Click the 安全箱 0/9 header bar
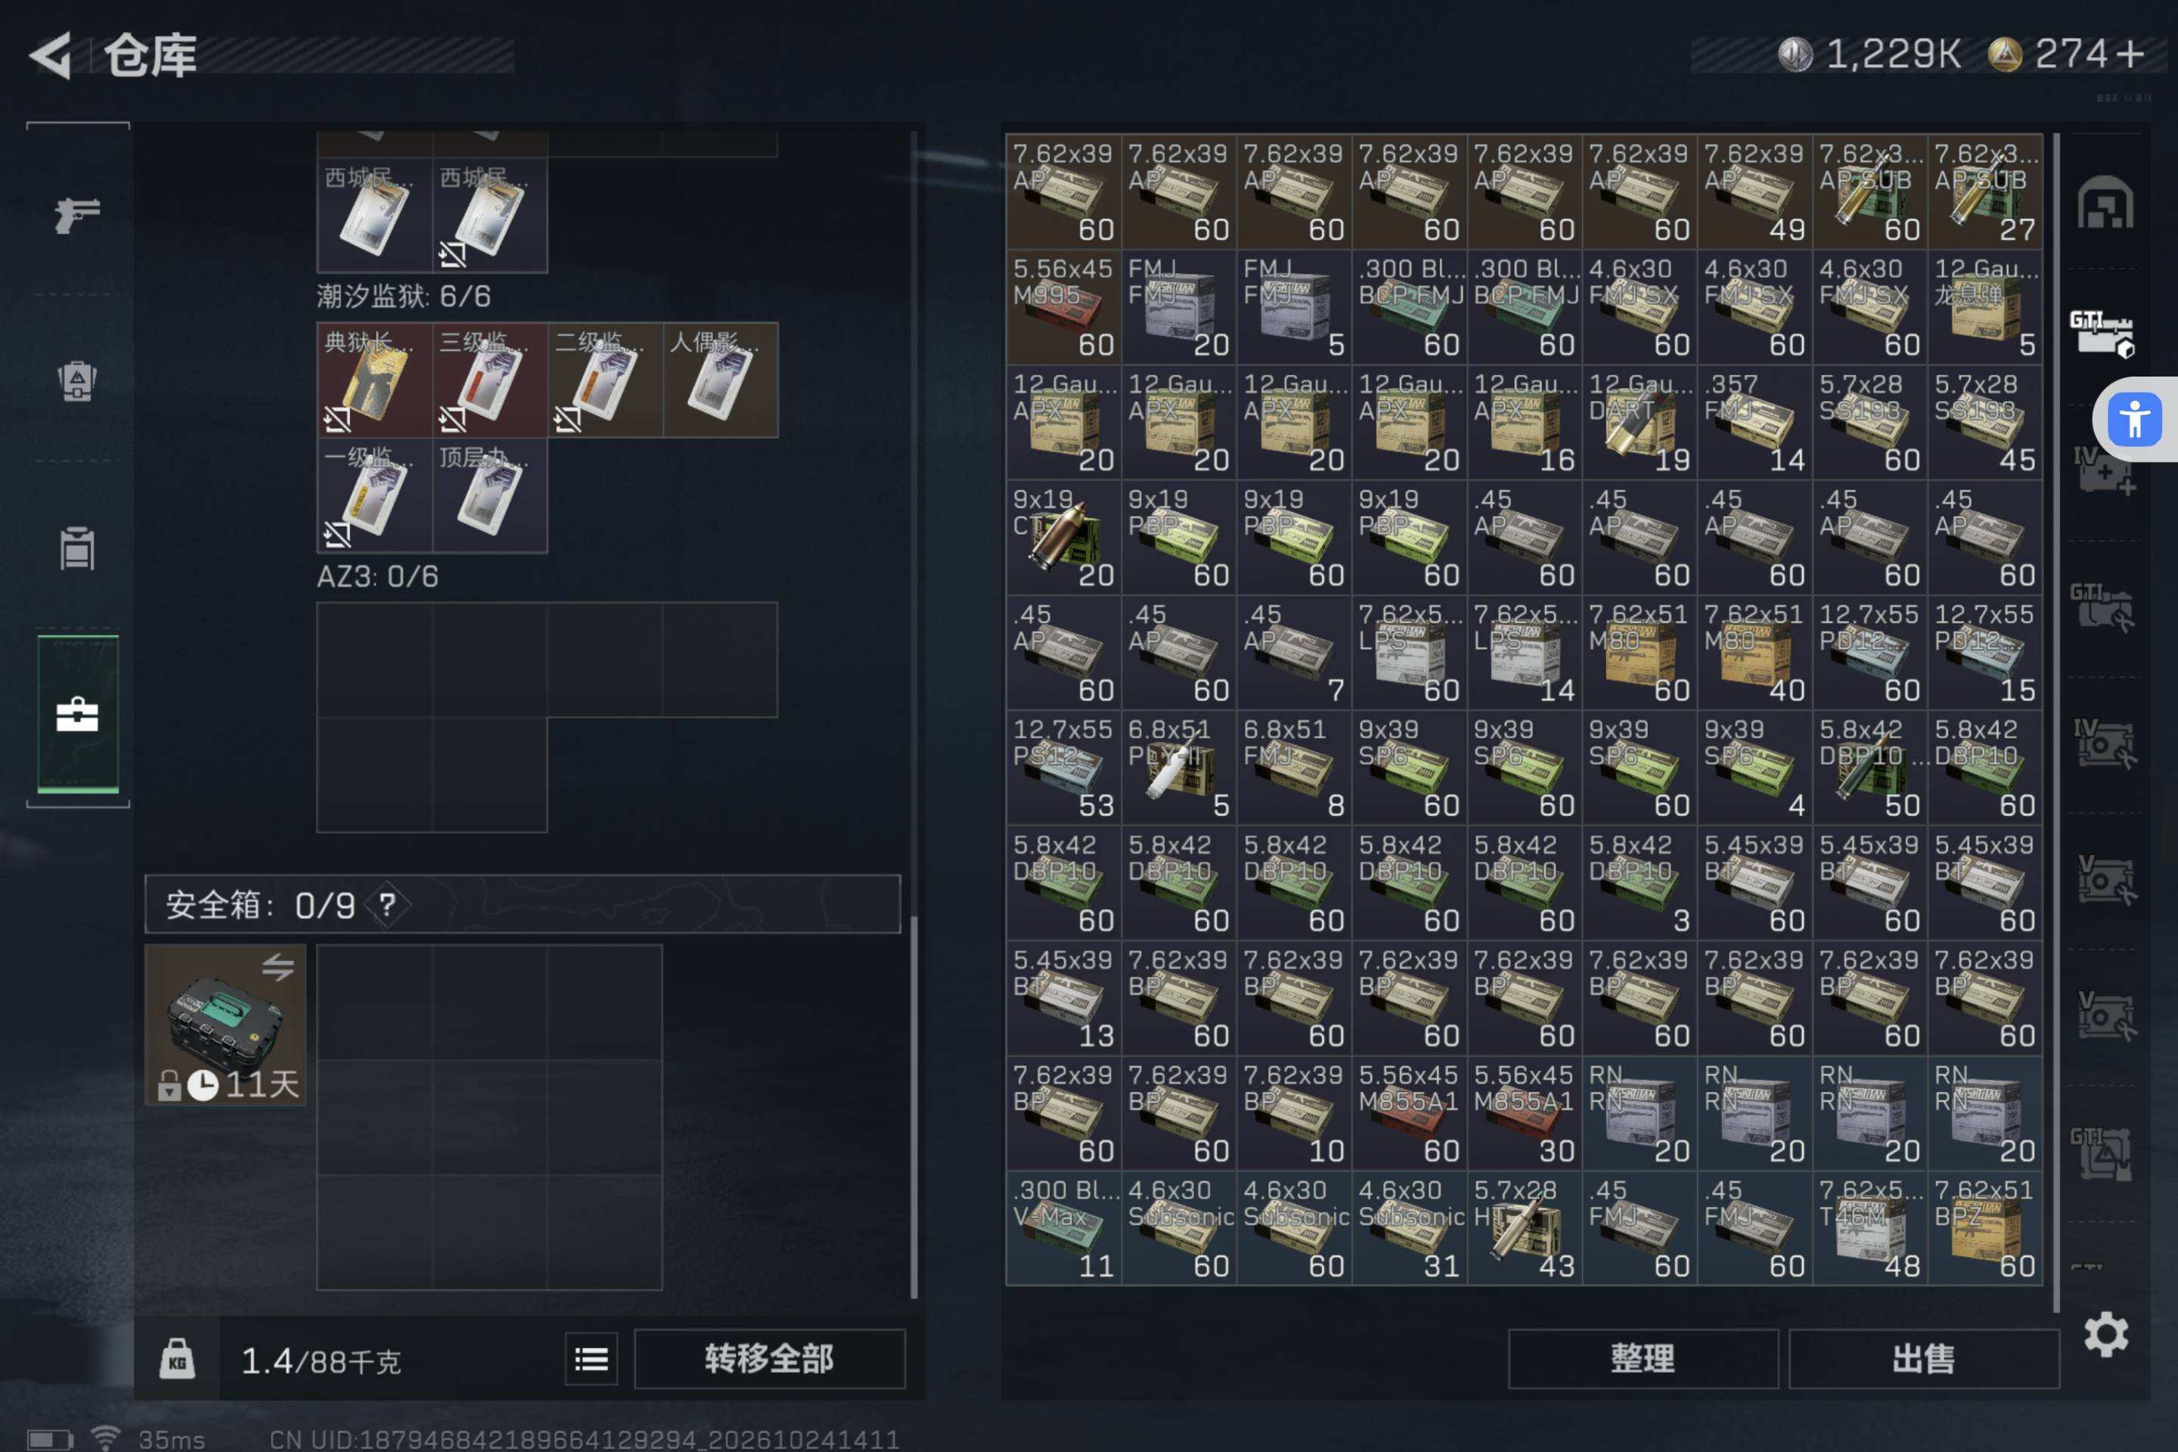This screenshot has width=2178, height=1452. click(523, 904)
